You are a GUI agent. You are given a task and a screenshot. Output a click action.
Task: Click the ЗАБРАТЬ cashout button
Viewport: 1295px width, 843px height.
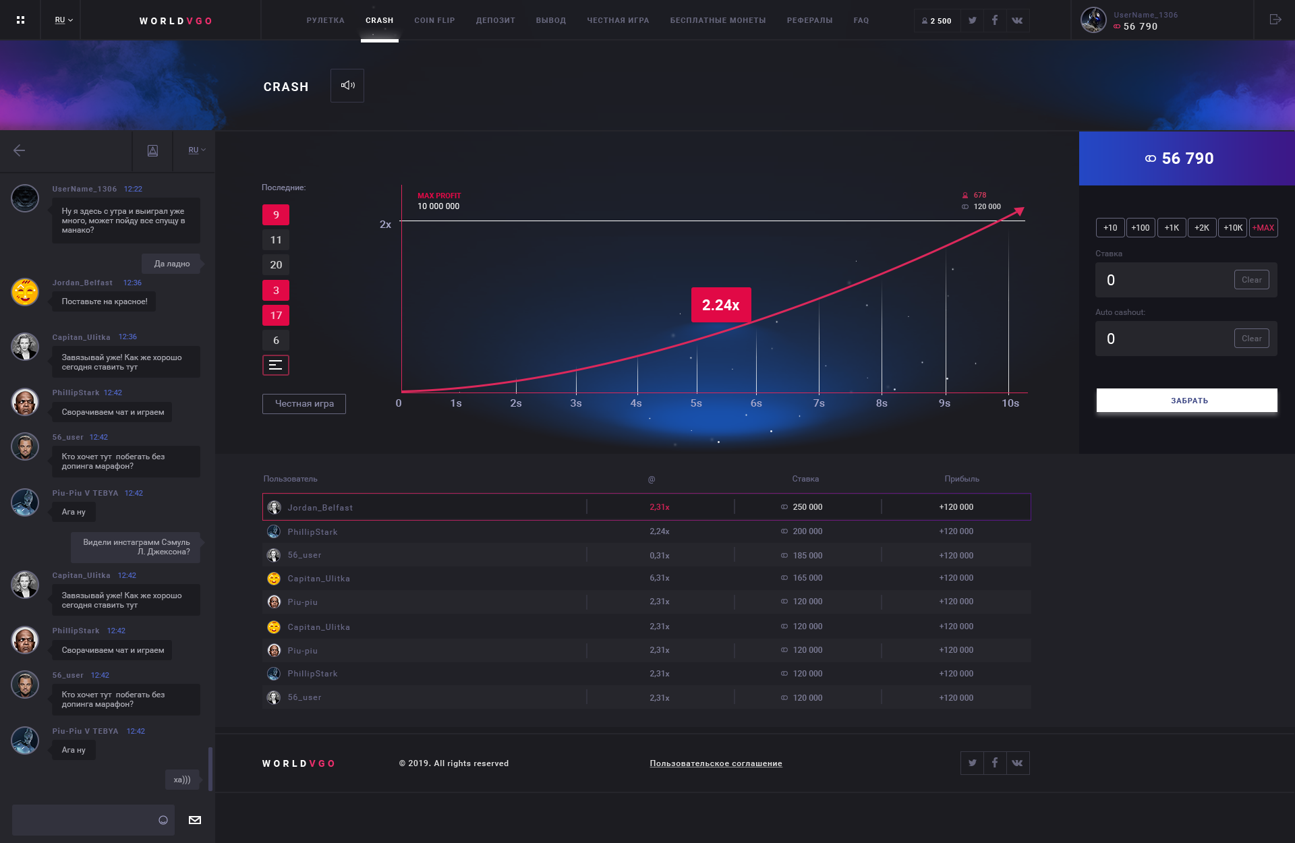coord(1186,399)
